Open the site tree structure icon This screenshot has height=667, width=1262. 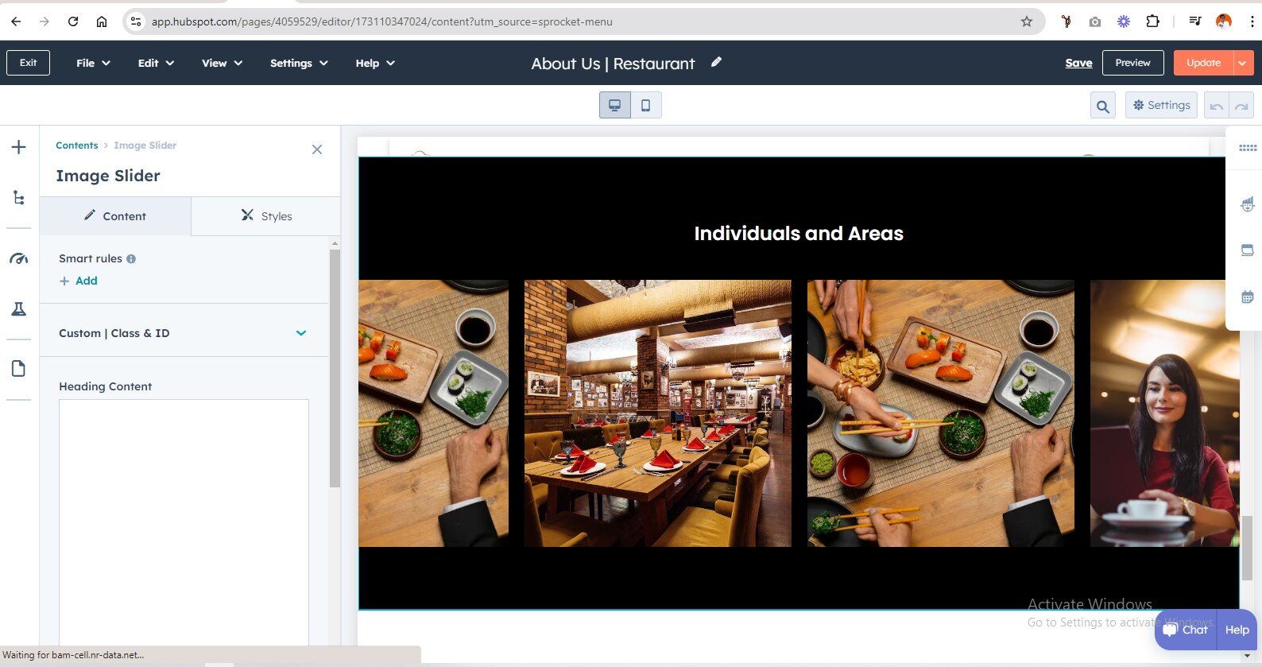(19, 198)
